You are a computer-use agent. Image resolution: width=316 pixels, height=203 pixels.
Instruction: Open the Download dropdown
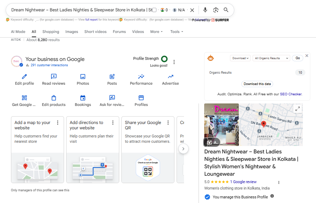[x=240, y=58]
